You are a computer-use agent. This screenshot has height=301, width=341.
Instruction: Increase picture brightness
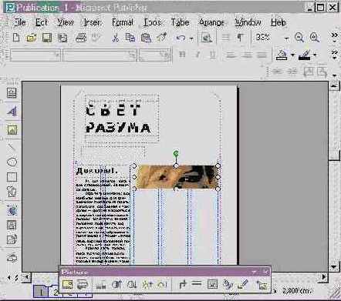coord(147,285)
